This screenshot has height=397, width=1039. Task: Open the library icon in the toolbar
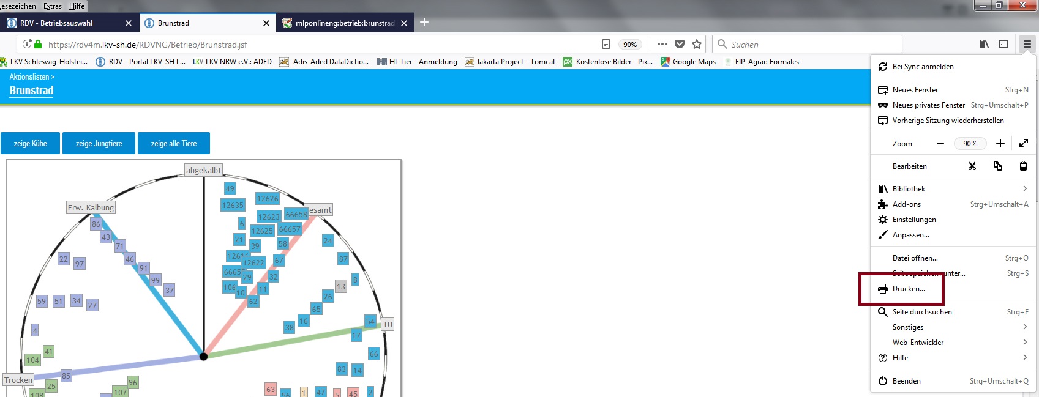click(984, 44)
